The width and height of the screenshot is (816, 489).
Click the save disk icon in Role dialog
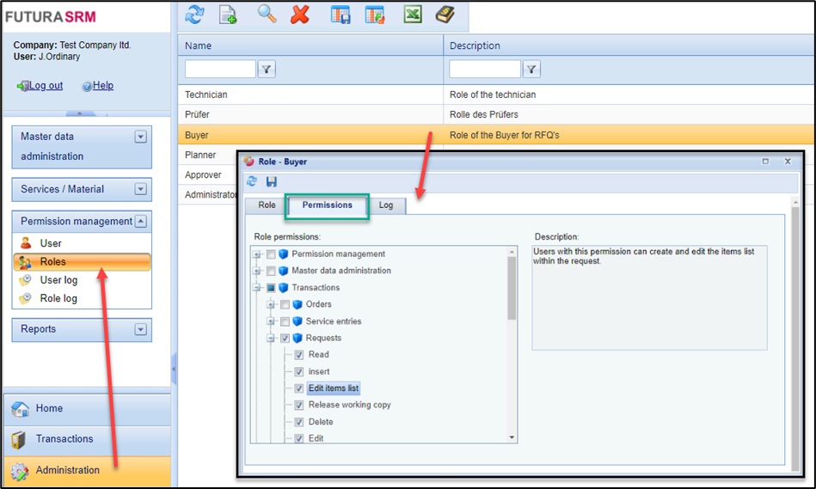point(272,181)
